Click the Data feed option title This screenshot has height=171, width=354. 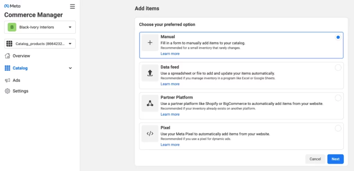tap(170, 67)
